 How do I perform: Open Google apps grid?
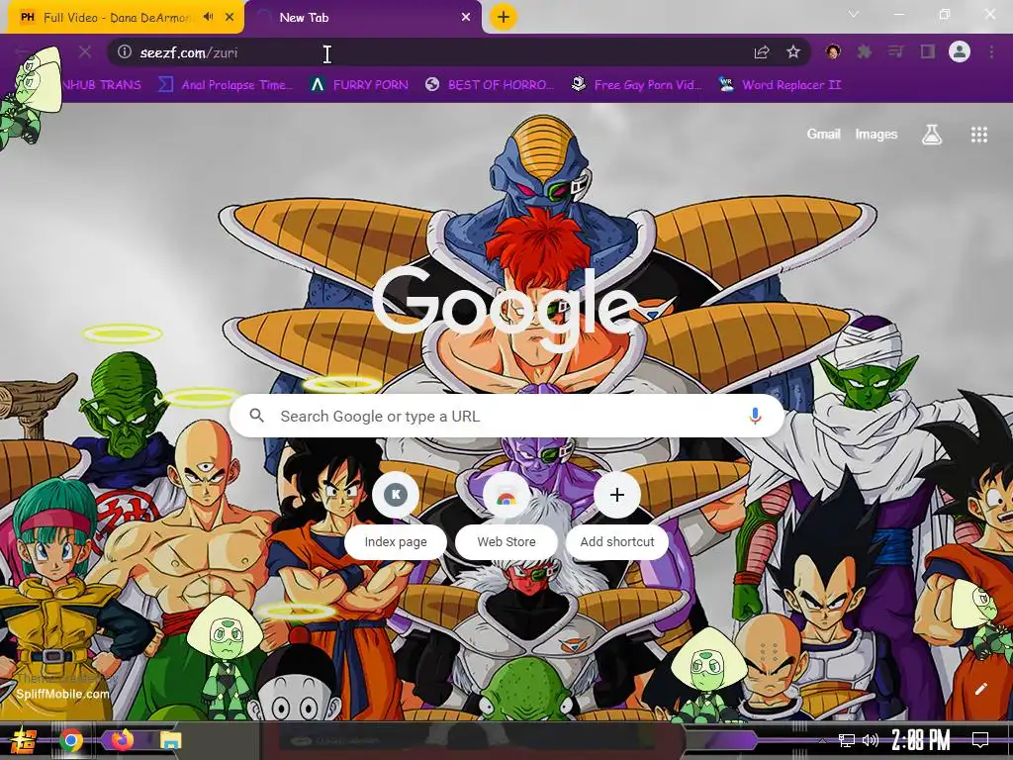[x=978, y=135]
